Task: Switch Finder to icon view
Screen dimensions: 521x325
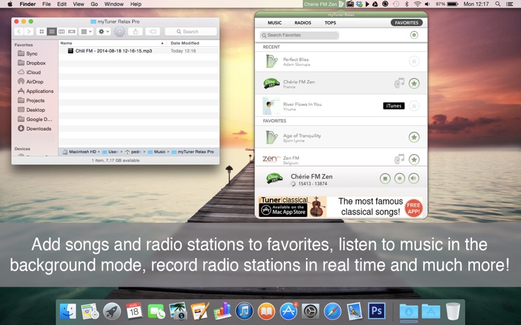Action: [42, 31]
